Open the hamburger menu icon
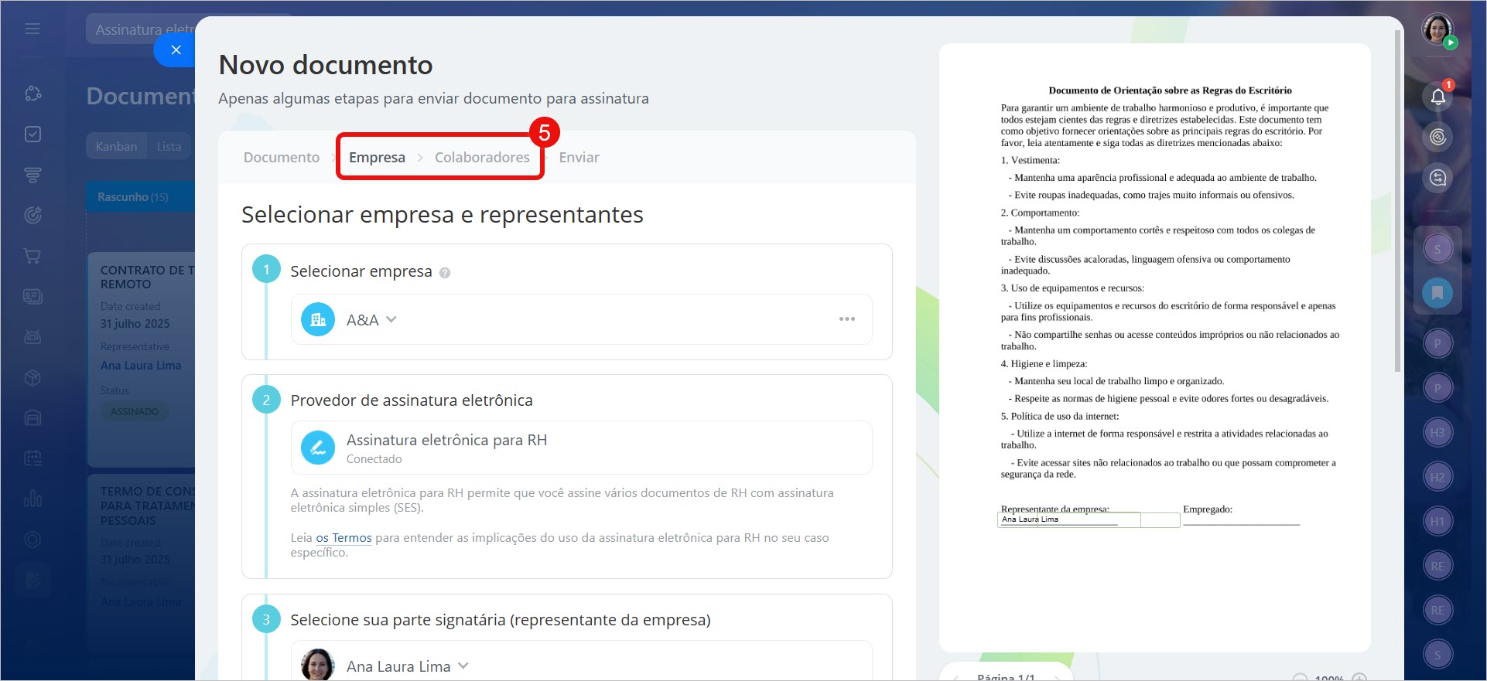This screenshot has height=681, width=1487. [32, 29]
